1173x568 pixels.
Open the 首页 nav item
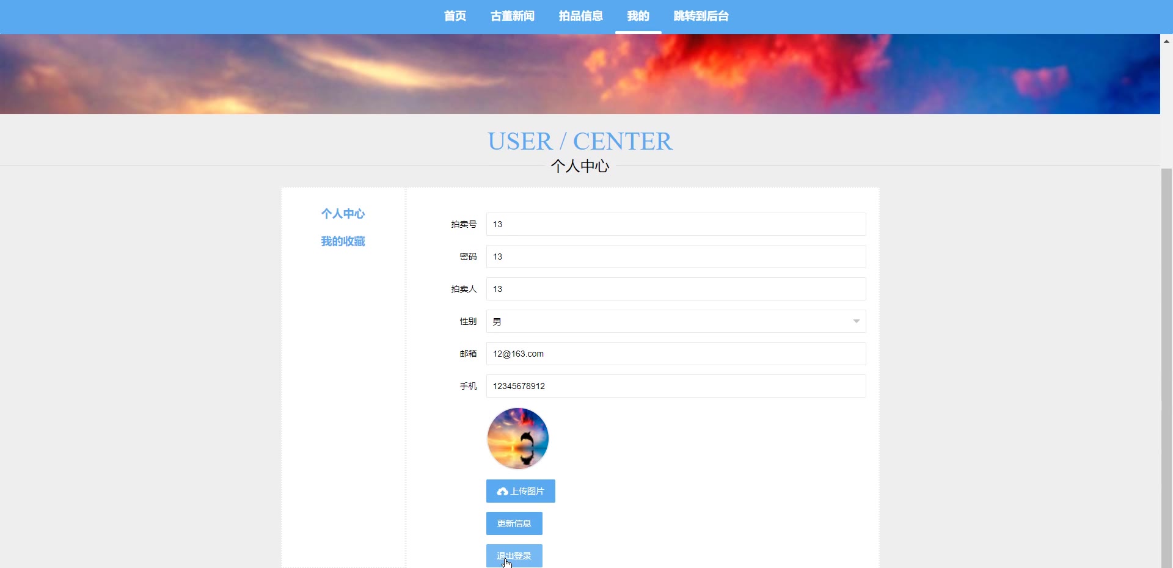[x=455, y=16]
